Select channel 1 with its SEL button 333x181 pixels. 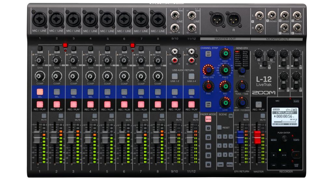click(x=40, y=92)
